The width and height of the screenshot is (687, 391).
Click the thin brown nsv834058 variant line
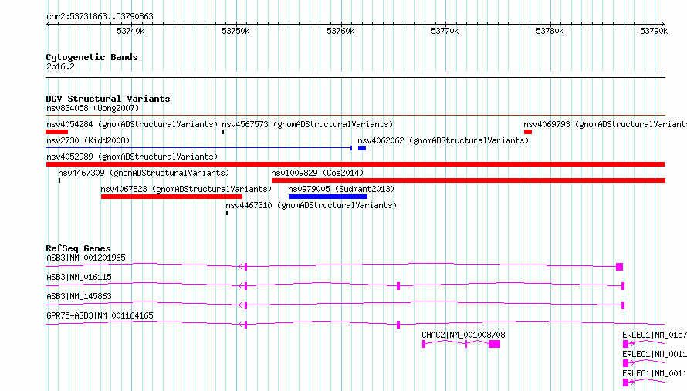(355, 116)
